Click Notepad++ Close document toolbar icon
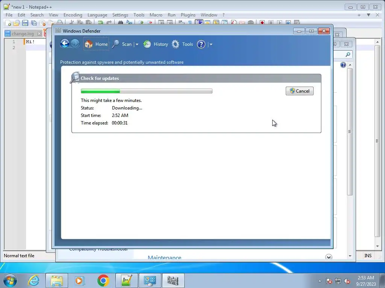385x288 pixels. [x=43, y=23]
